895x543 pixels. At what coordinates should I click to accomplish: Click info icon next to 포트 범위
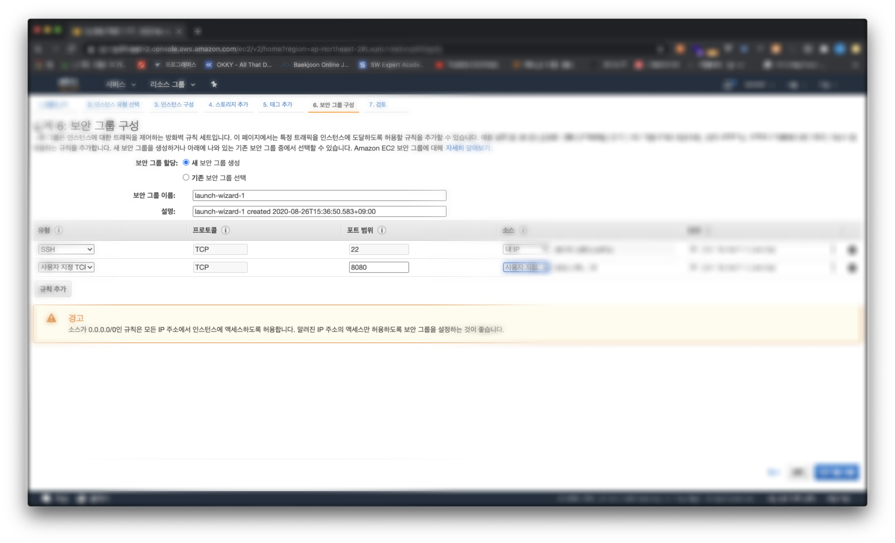(382, 230)
